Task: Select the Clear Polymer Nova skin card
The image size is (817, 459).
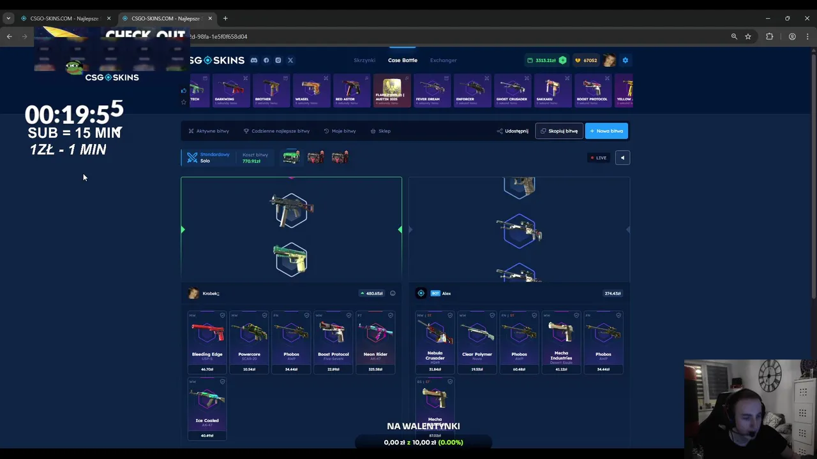Action: (x=477, y=342)
